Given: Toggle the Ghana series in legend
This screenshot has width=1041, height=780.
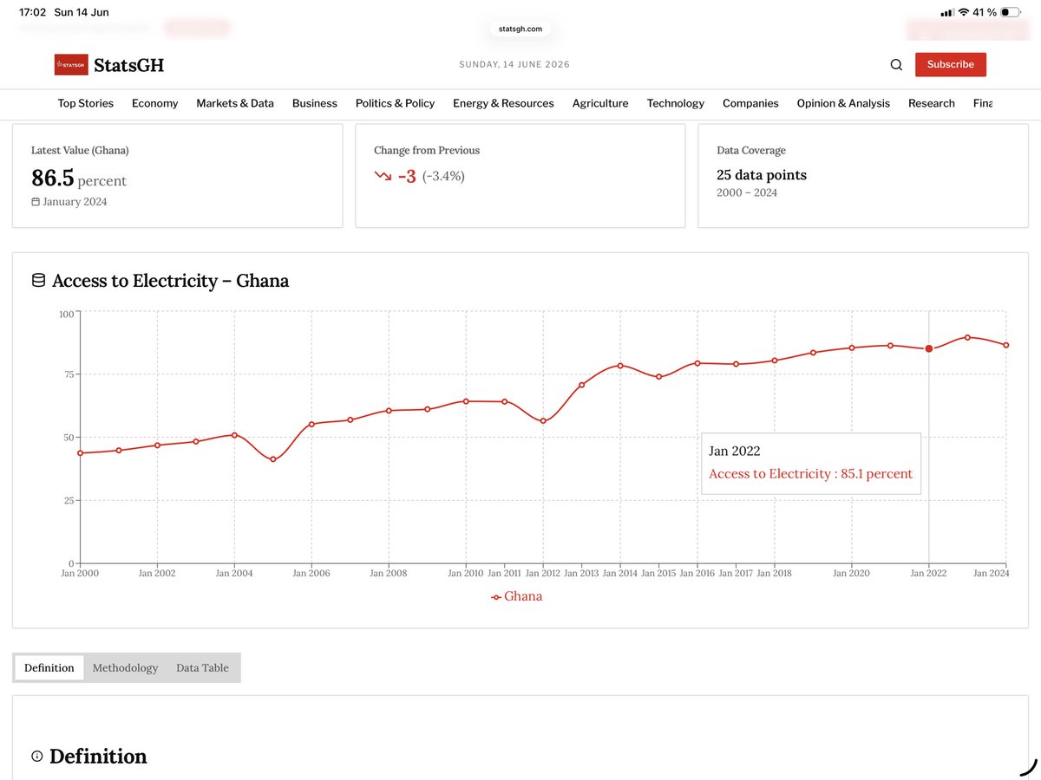Looking at the screenshot, I should tap(517, 596).
